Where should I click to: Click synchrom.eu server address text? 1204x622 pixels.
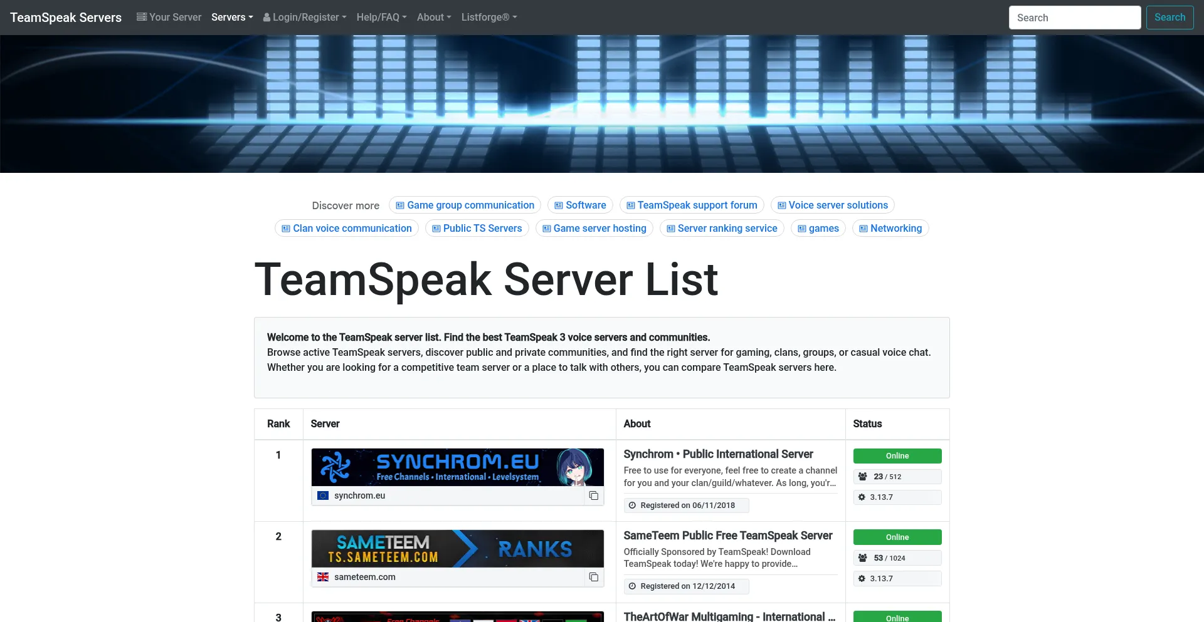click(359, 495)
